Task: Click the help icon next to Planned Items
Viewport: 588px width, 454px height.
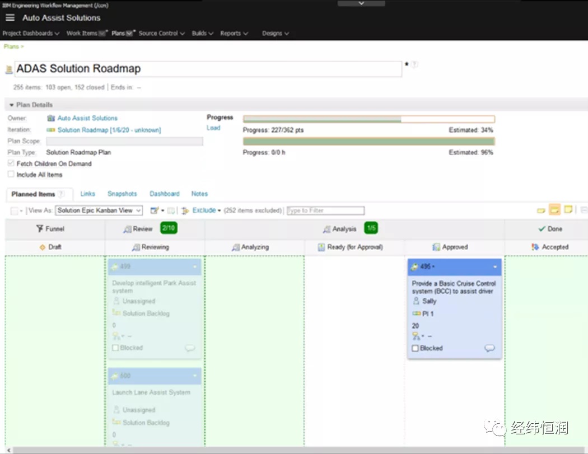Action: point(60,194)
